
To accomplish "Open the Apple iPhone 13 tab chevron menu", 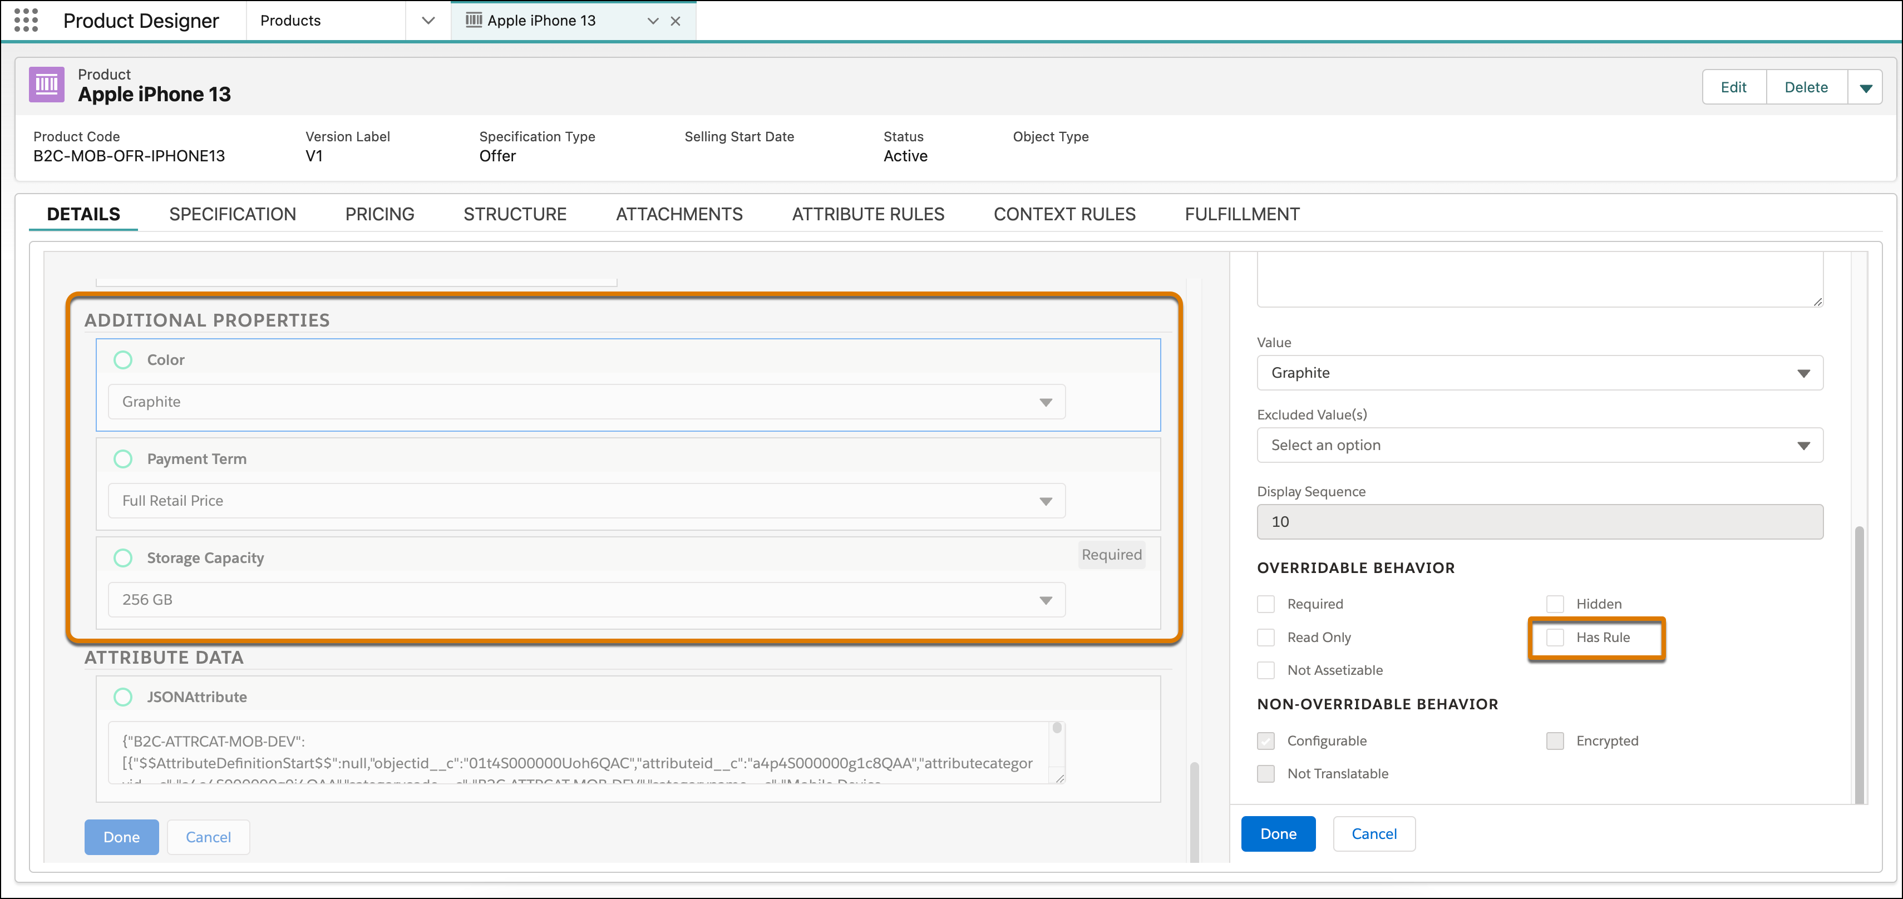I will pos(652,21).
